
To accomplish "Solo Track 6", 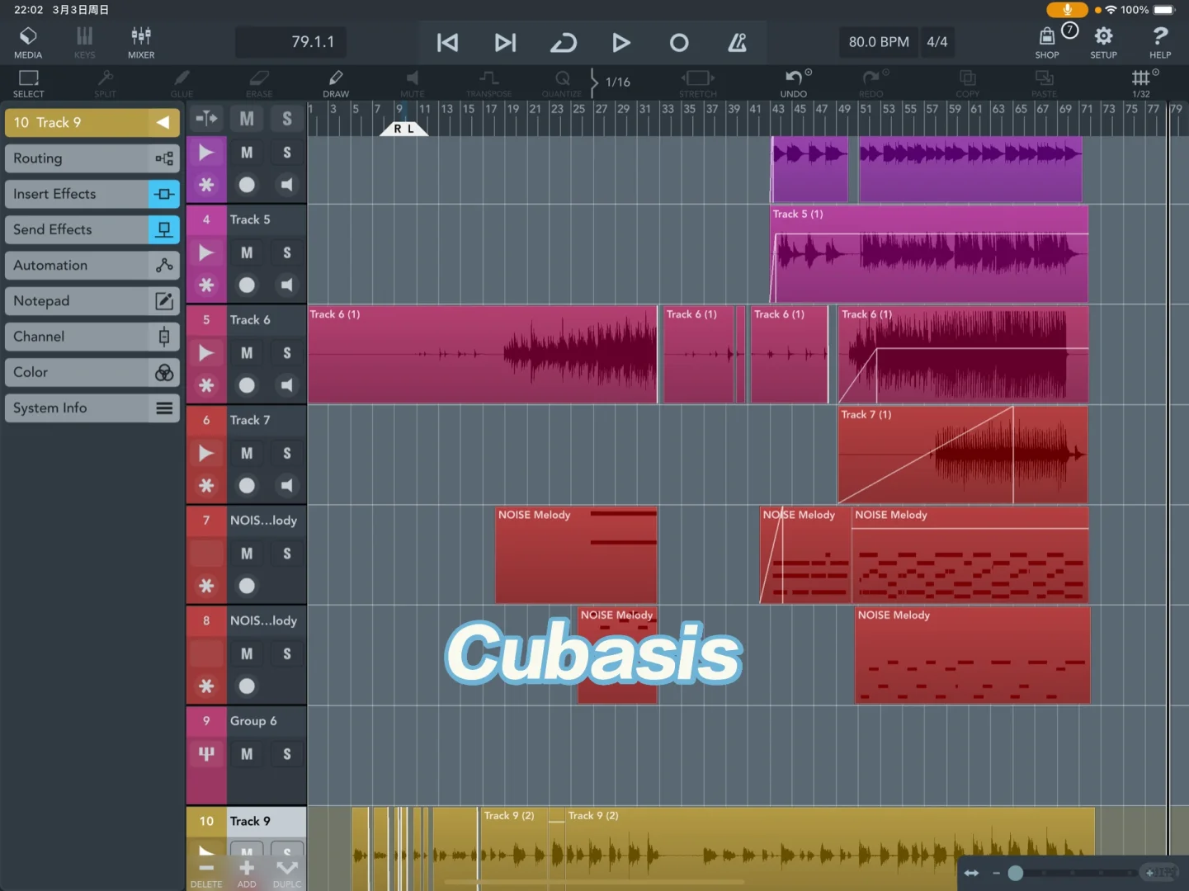I will [x=287, y=353].
